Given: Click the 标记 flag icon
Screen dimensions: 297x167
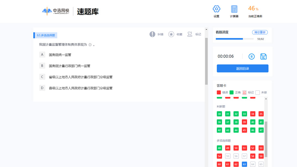Looking at the screenshot, I should tap(190, 34).
